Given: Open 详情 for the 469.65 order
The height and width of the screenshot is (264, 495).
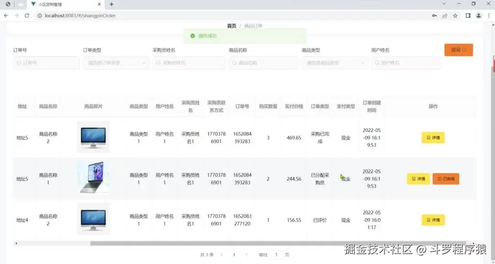Looking at the screenshot, I should (433, 137).
